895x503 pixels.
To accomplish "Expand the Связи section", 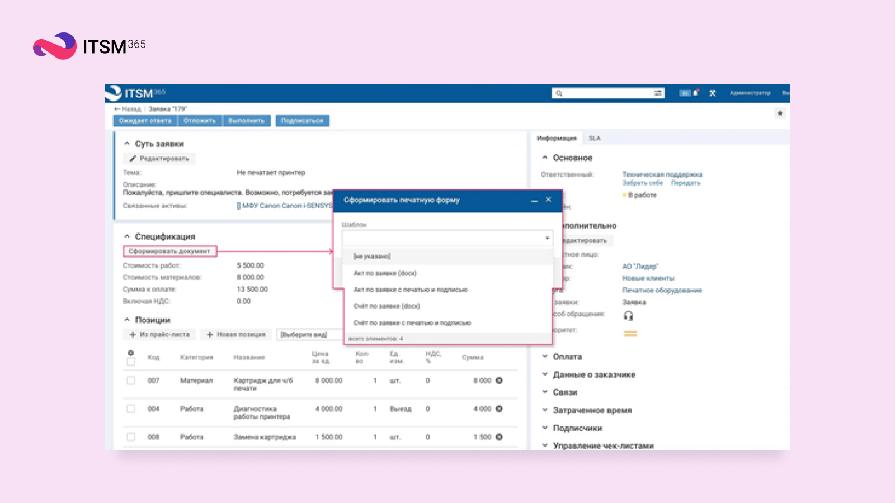I will (x=545, y=392).
